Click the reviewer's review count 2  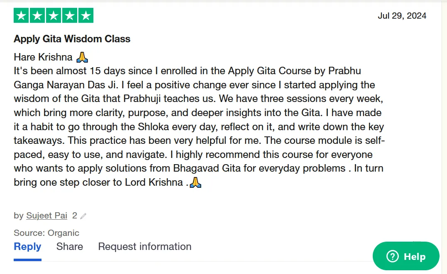[75, 216]
